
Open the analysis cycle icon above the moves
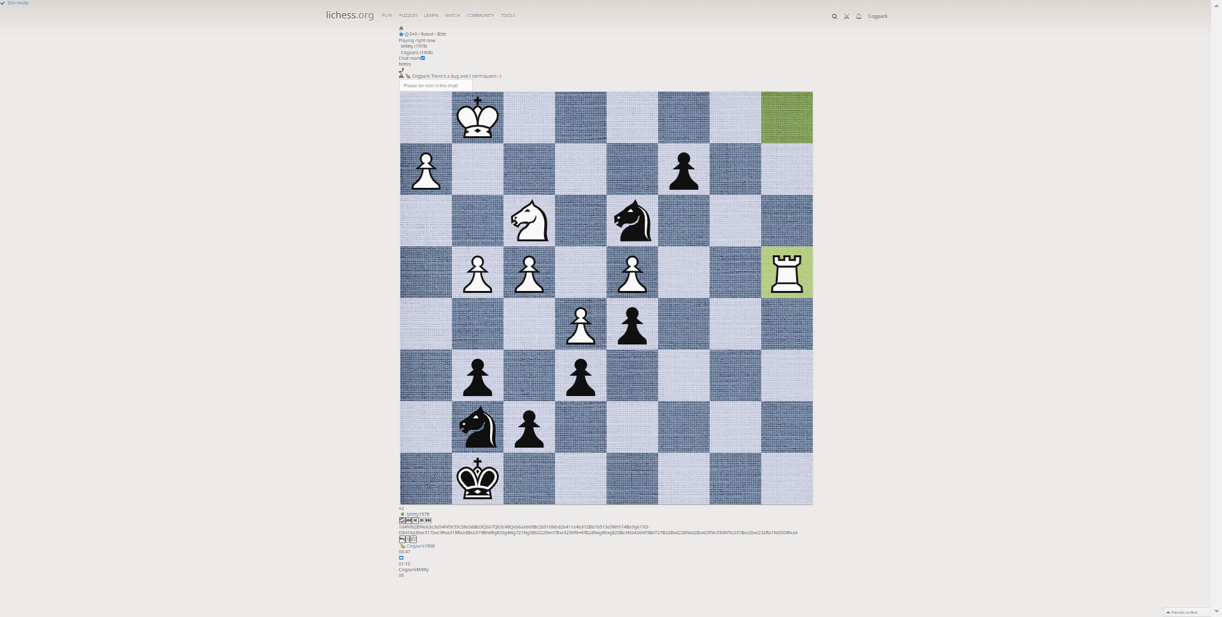click(x=401, y=520)
